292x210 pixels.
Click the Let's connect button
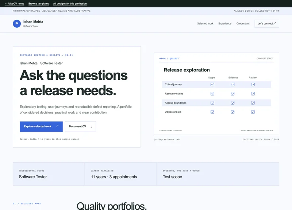point(267,24)
